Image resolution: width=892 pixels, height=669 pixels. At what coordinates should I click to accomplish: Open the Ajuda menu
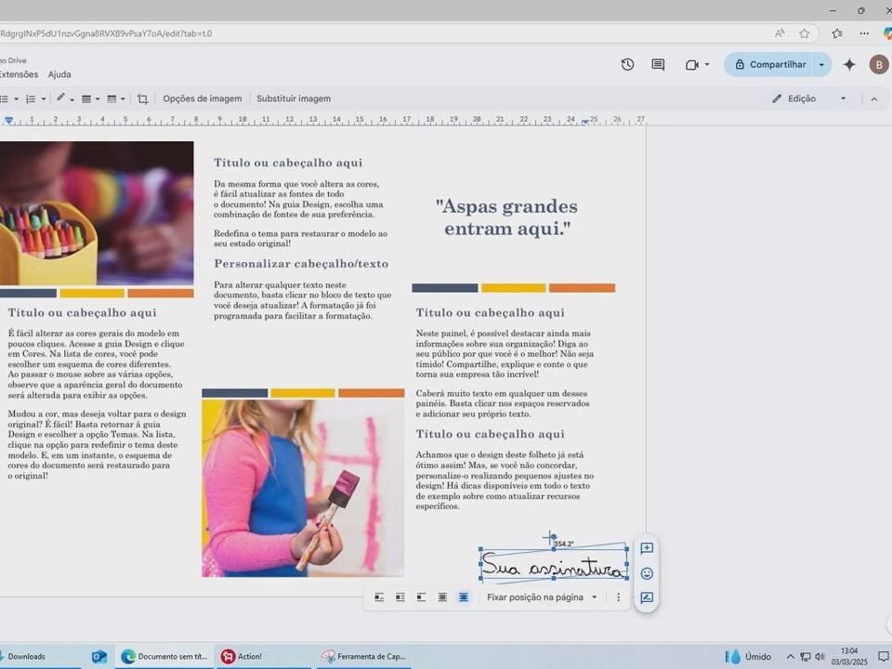point(59,74)
